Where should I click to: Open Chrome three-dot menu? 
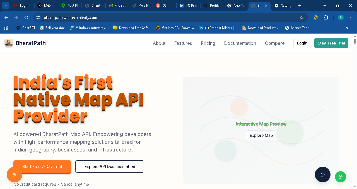click(x=351, y=18)
